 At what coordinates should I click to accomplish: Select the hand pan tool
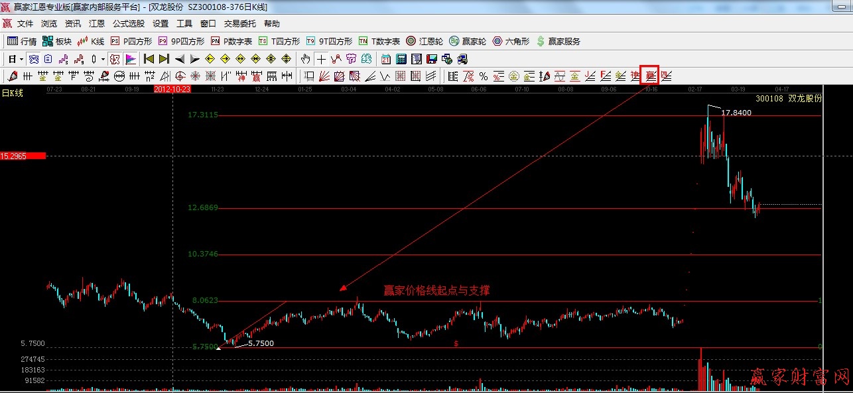pos(306,59)
